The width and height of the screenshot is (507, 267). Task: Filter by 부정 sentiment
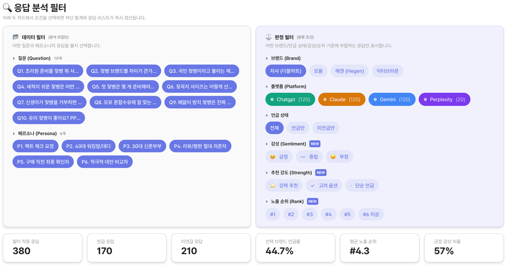click(340, 157)
